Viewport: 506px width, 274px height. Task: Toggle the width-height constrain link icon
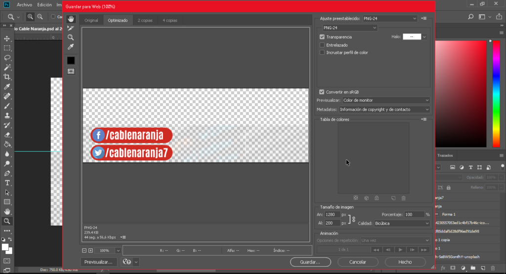(x=353, y=219)
